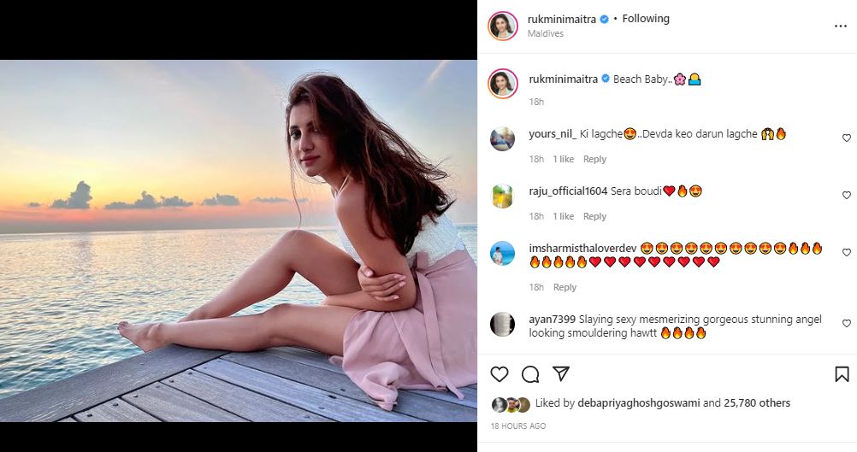857x452 pixels.
Task: Click the beach post photo
Action: coord(239,241)
